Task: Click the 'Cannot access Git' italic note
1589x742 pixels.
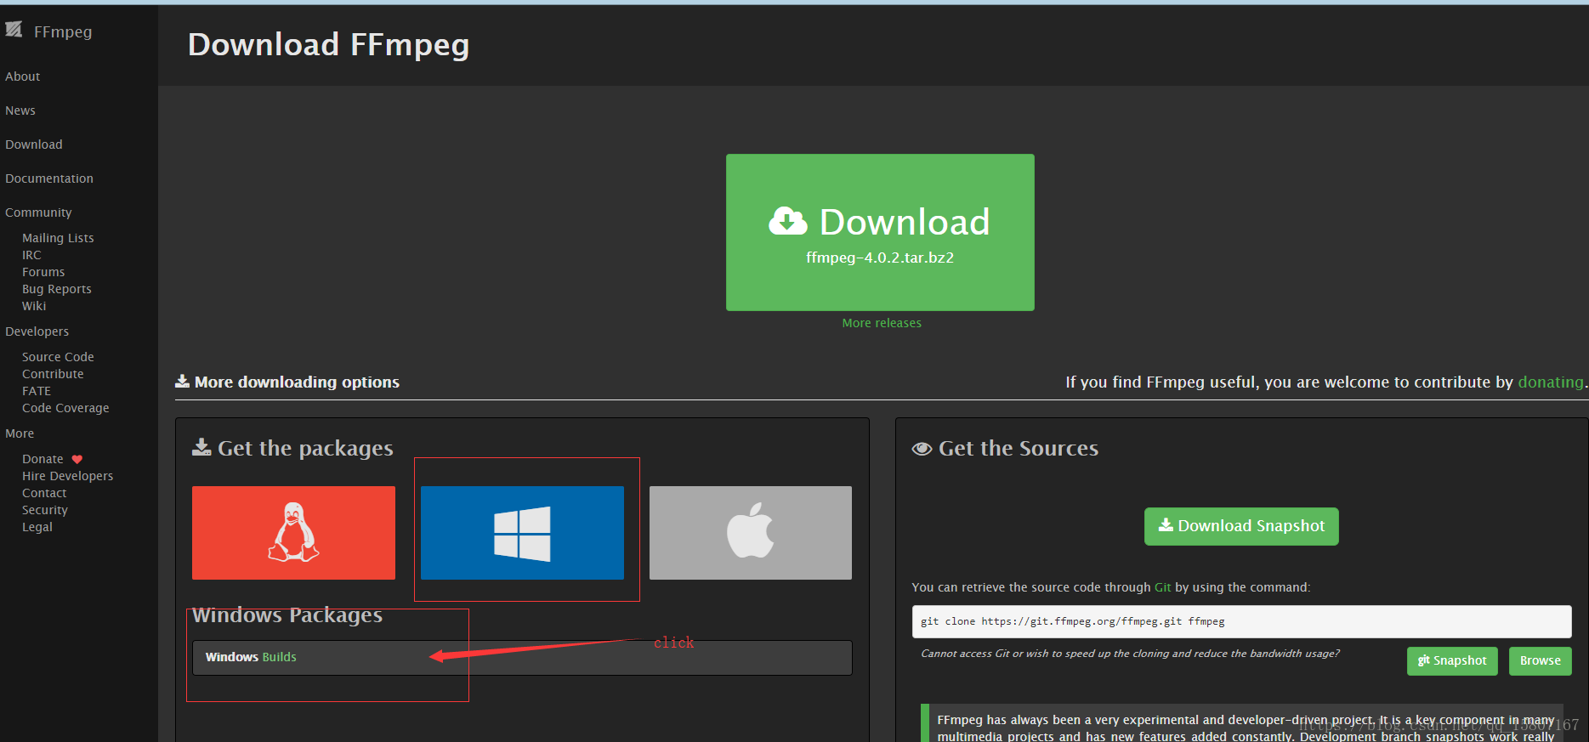Action: [1130, 654]
